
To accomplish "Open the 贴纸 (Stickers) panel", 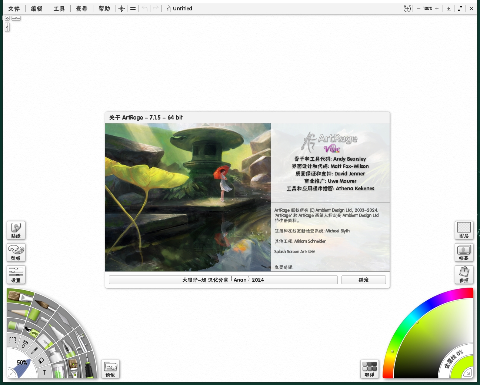I will (16, 230).
